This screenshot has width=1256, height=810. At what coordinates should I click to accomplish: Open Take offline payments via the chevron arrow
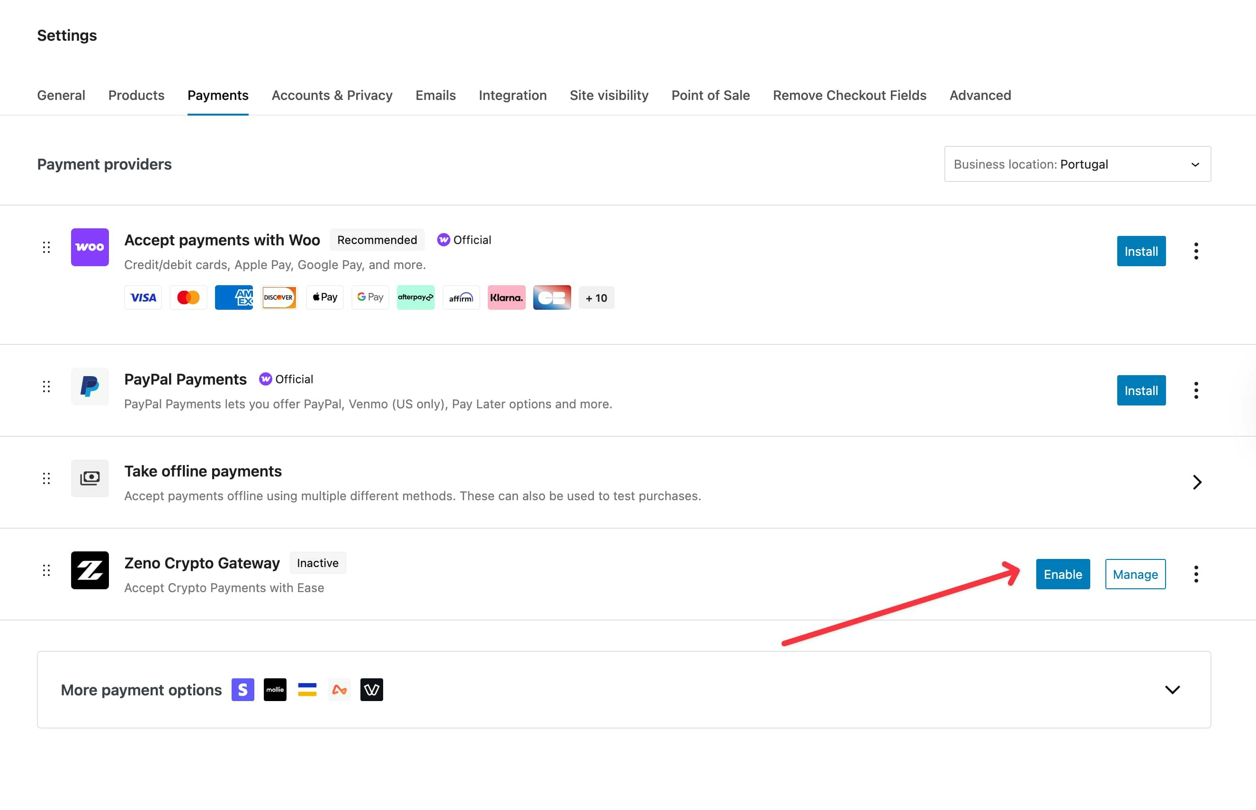click(x=1197, y=482)
